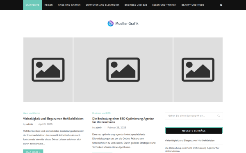Click the magnifier icon in sidebar search box
246x153 pixels.
[219, 116]
